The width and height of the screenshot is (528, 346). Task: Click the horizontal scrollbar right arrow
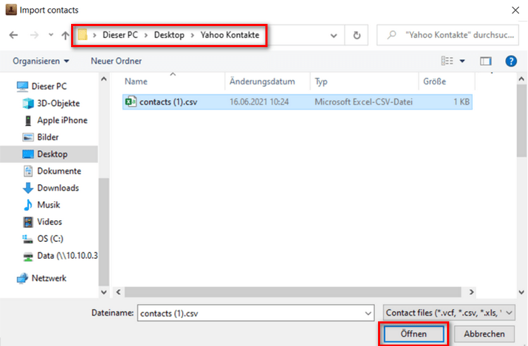tap(472, 292)
